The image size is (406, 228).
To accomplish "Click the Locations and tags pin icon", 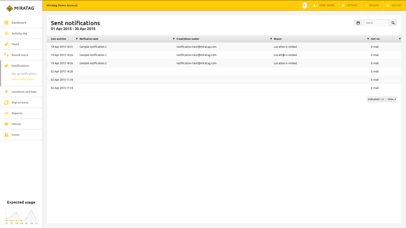I will (x=6, y=91).
